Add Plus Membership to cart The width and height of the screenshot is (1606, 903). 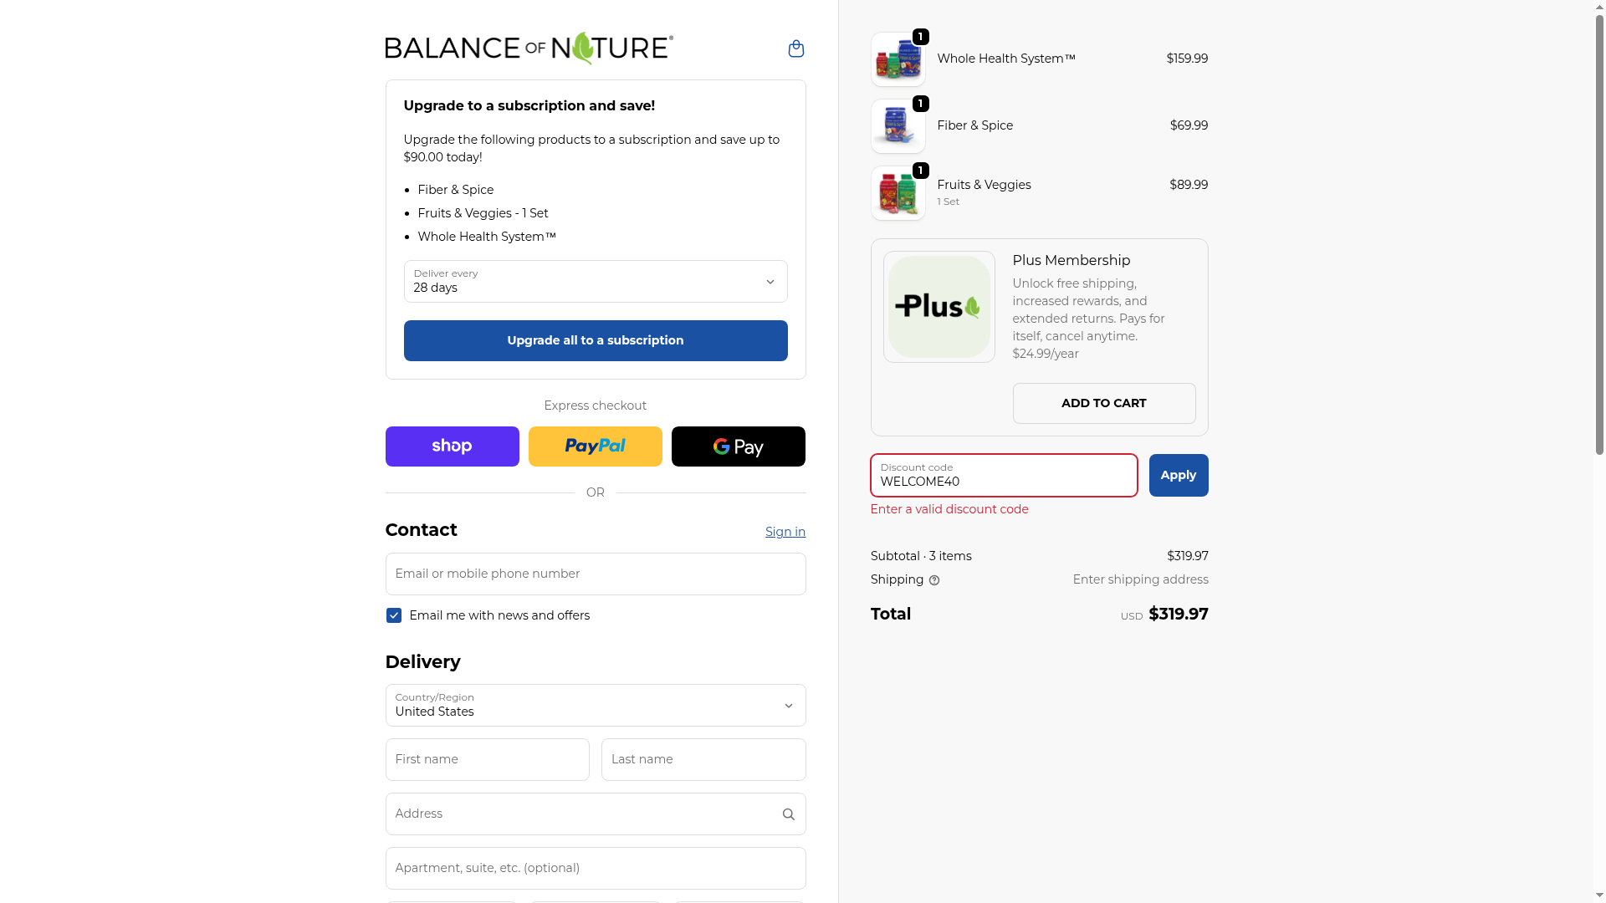click(1103, 403)
